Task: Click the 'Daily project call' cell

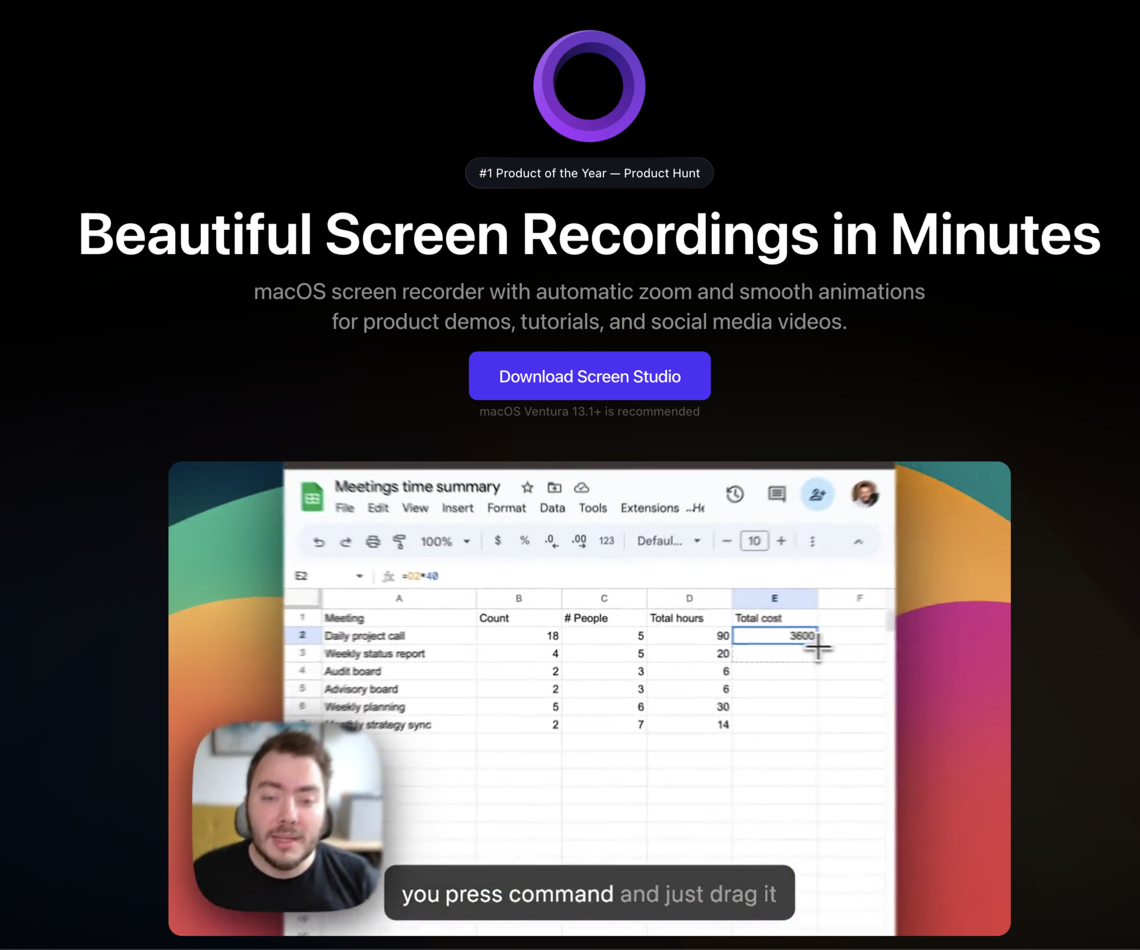Action: point(398,636)
